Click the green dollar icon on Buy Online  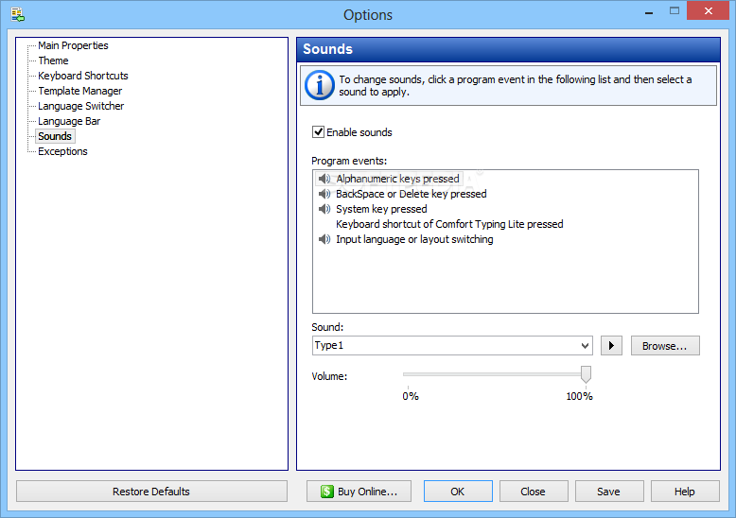326,492
